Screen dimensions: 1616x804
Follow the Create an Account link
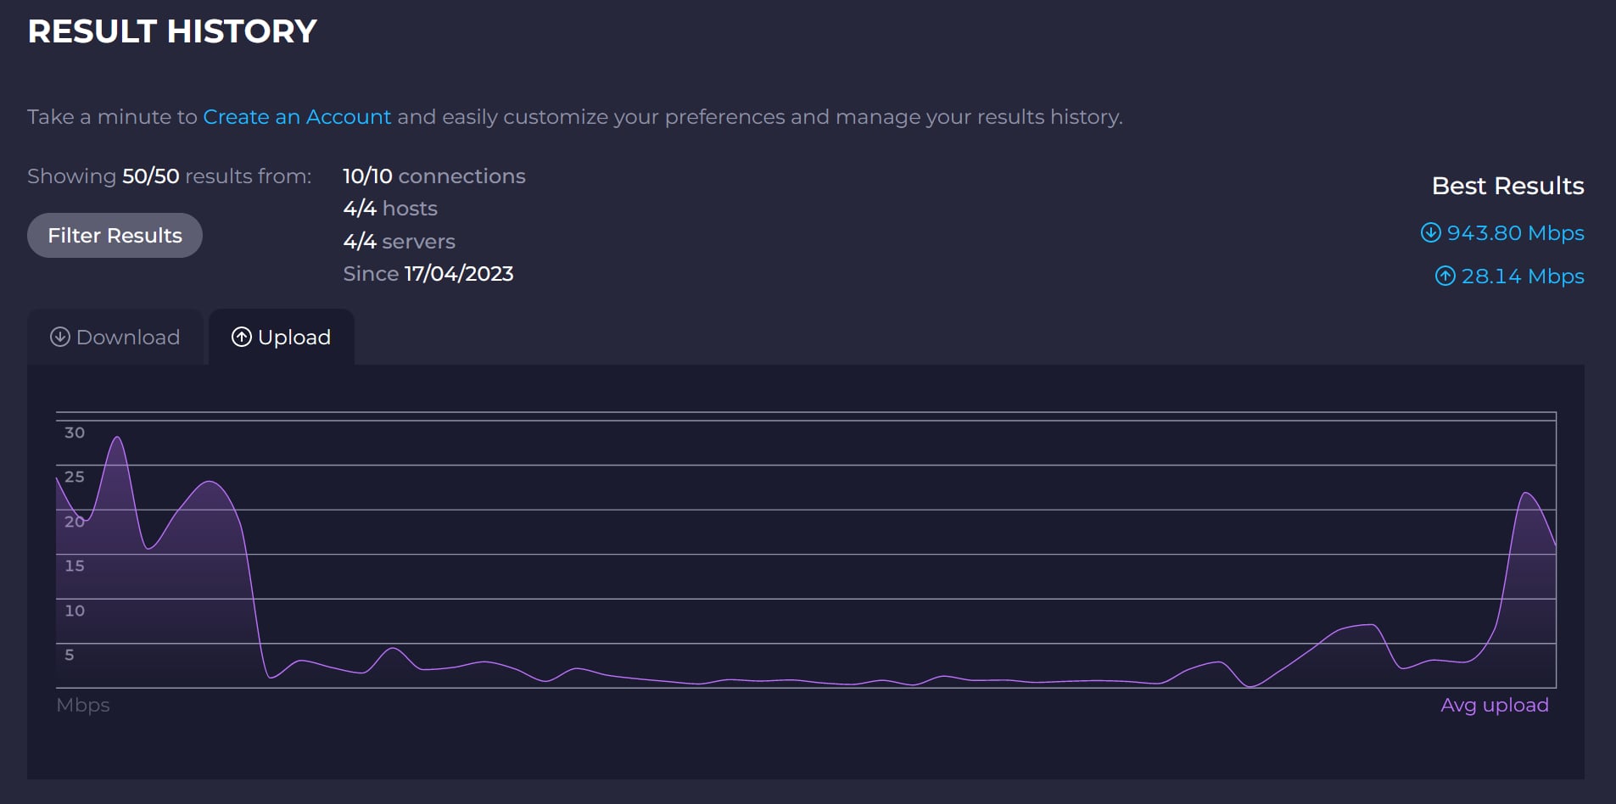297,117
